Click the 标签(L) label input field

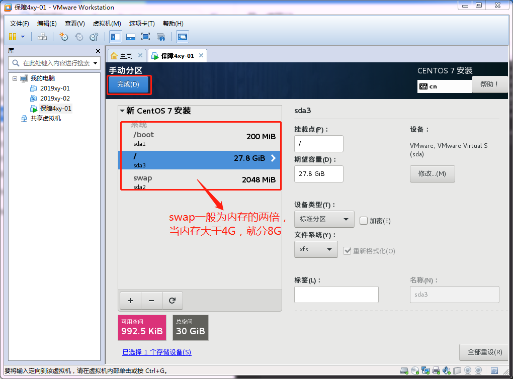(x=336, y=295)
